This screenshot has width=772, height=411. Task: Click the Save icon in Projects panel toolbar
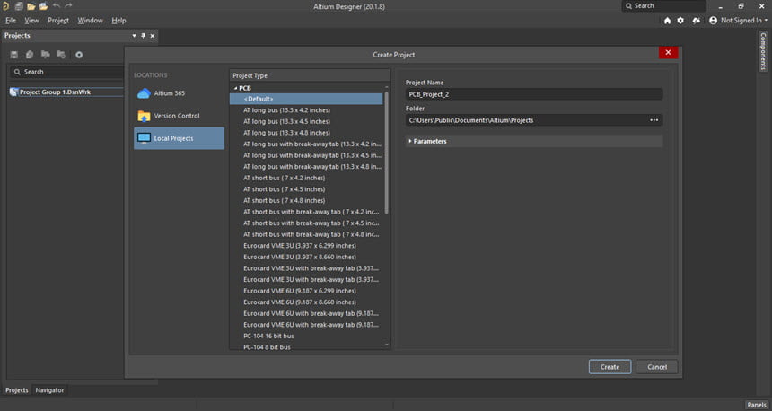coord(13,55)
